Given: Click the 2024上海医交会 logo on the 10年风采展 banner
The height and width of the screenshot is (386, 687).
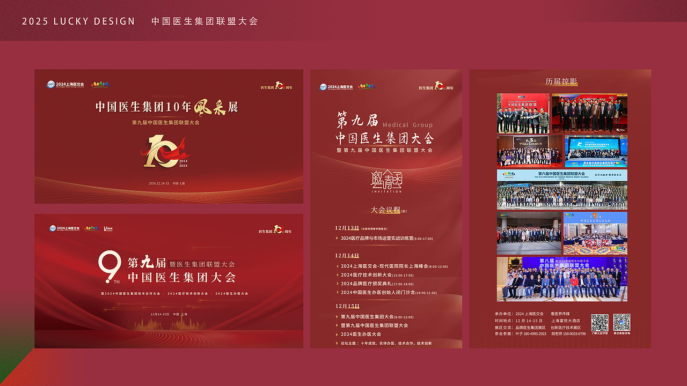Looking at the screenshot, I should [66, 84].
